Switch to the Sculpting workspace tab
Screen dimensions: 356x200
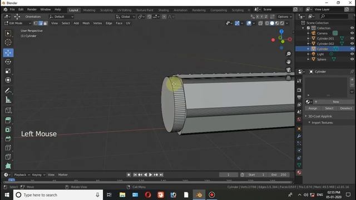(106, 10)
